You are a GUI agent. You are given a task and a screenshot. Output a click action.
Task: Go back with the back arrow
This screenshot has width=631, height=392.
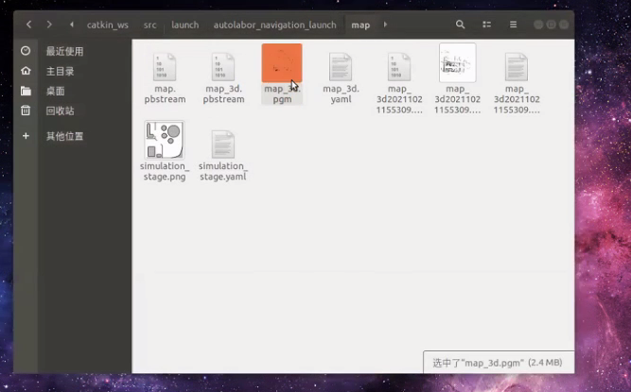pyautogui.click(x=29, y=25)
